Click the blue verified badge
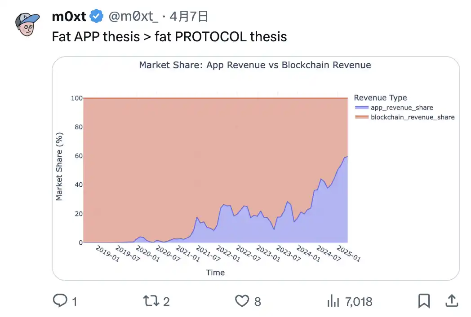Viewport: 471px width, 317px height. point(96,17)
